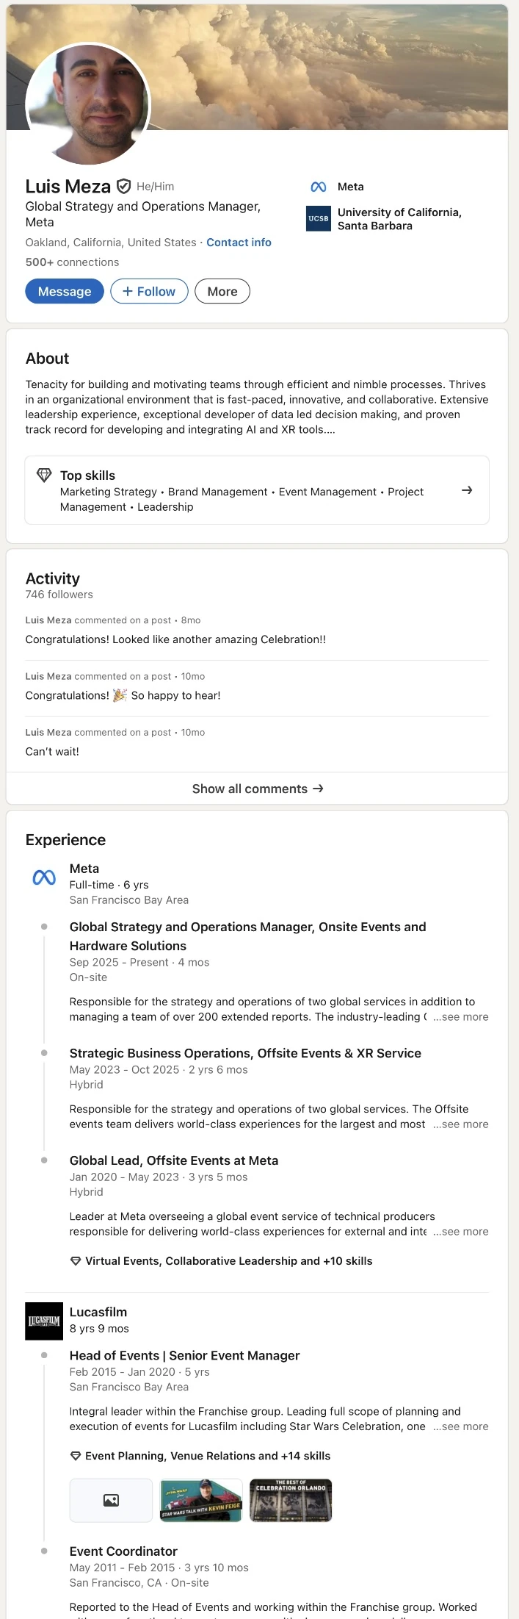
Task: Expand see more on Strategic Business Operations
Action: pyautogui.click(x=461, y=1124)
